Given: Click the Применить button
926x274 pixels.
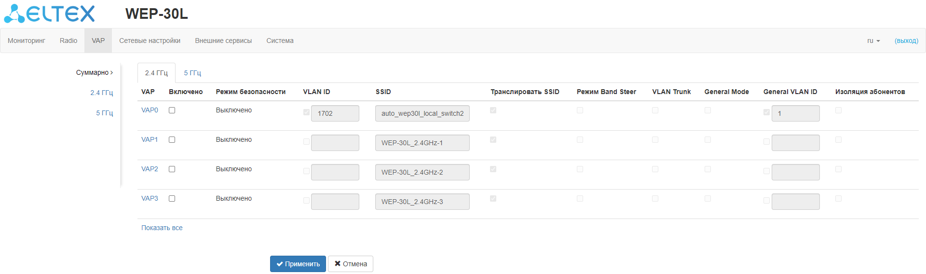Looking at the screenshot, I should [x=298, y=264].
